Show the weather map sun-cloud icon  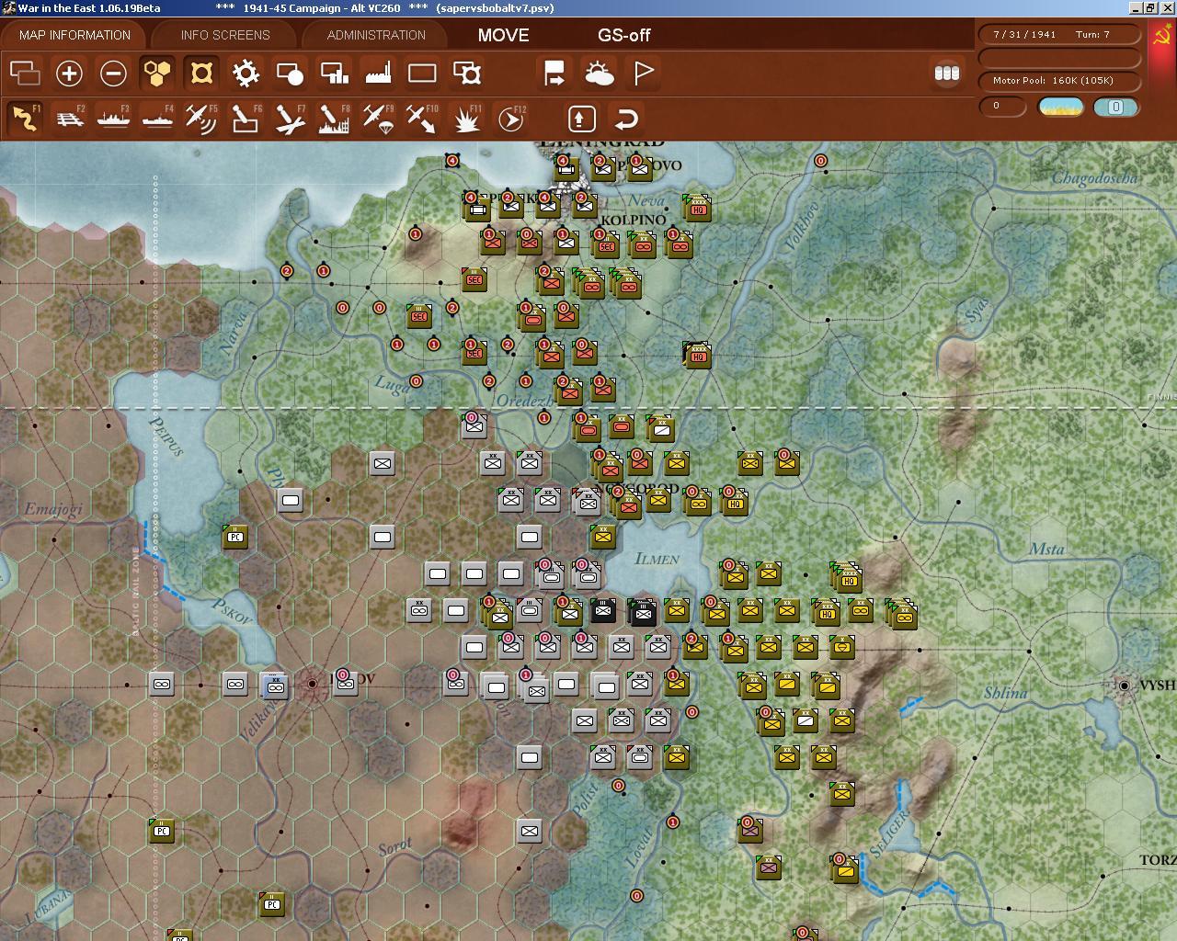click(x=599, y=73)
